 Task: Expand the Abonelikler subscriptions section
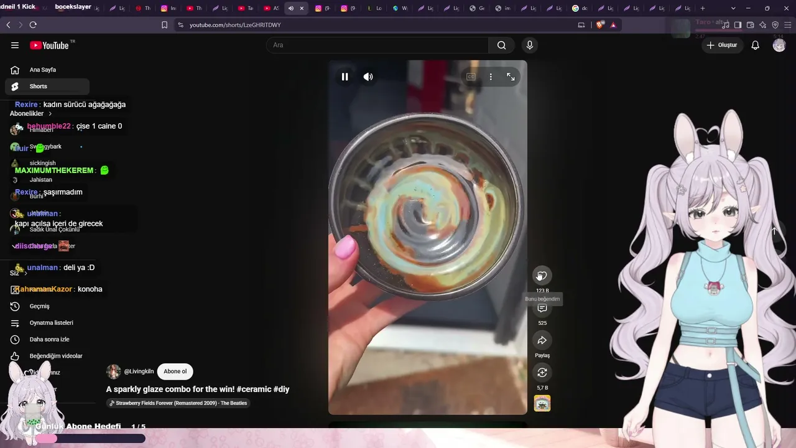(31, 114)
